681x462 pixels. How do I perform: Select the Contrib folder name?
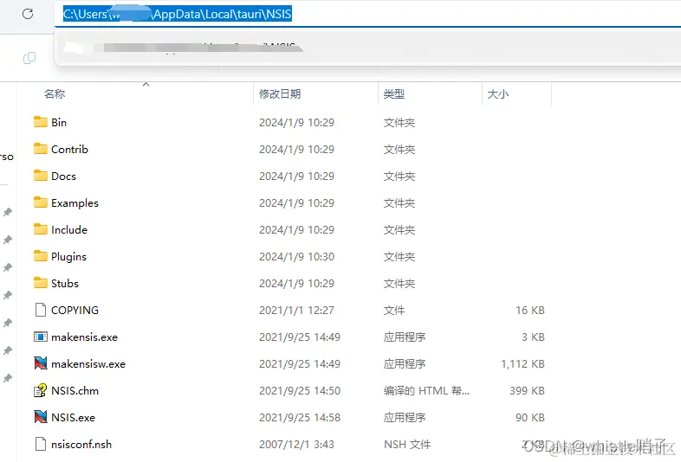[69, 149]
